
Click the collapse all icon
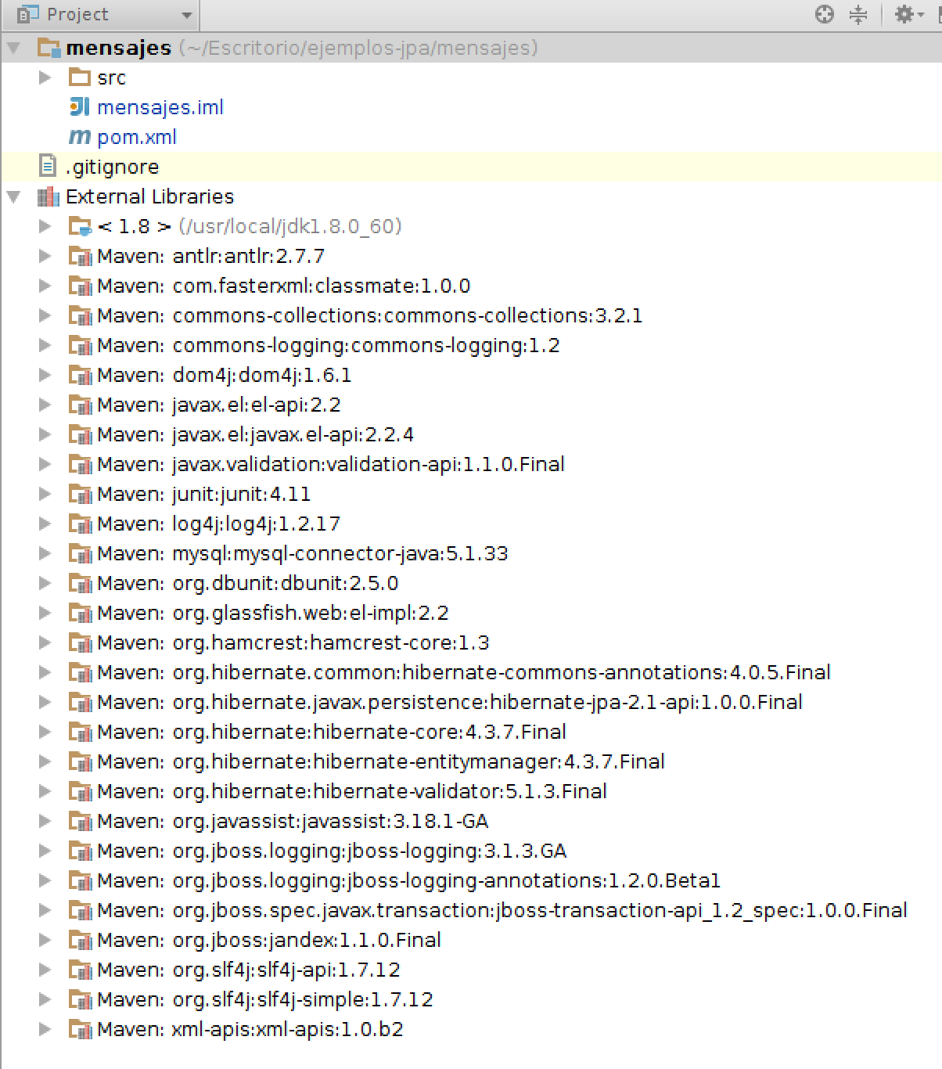[x=858, y=14]
